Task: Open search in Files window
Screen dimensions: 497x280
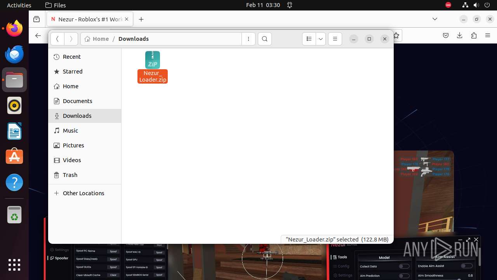Action: tap(265, 39)
